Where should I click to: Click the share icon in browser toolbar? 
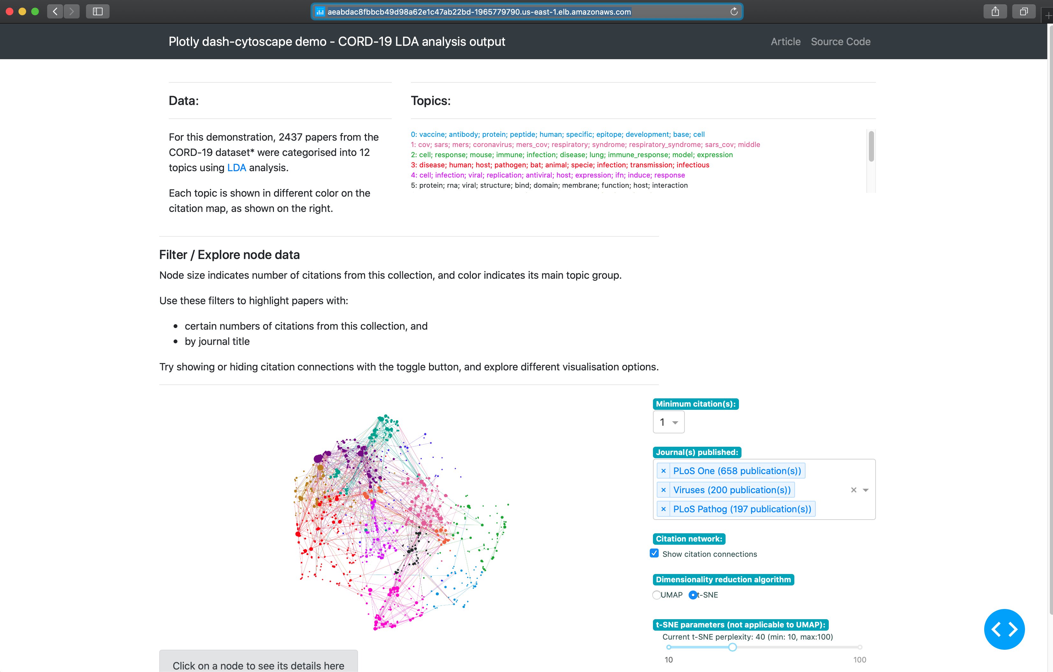point(995,11)
